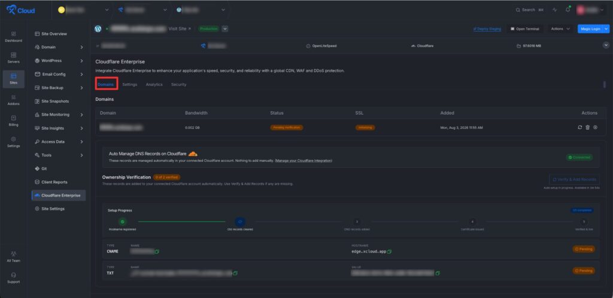613x298 pixels.
Task: Collapse the site info bar chevron
Action: coord(605,45)
